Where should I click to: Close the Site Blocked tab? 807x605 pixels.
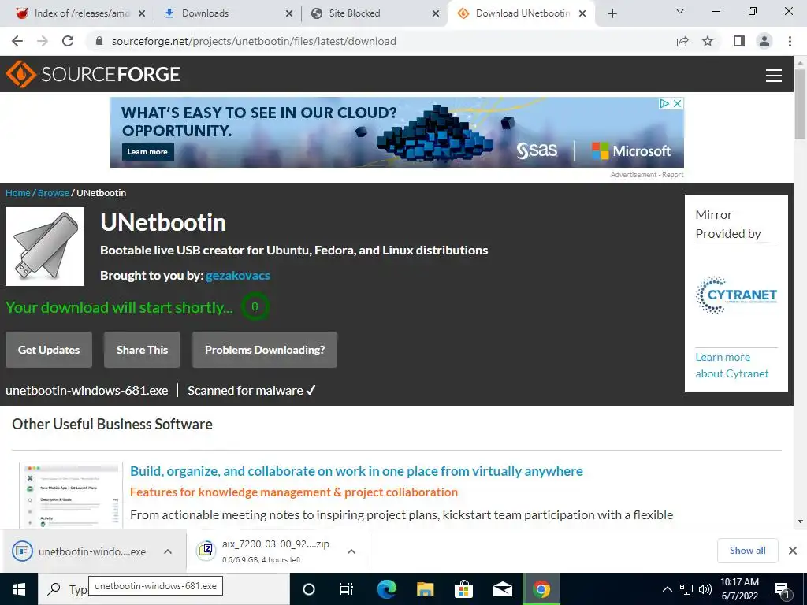coord(435,13)
